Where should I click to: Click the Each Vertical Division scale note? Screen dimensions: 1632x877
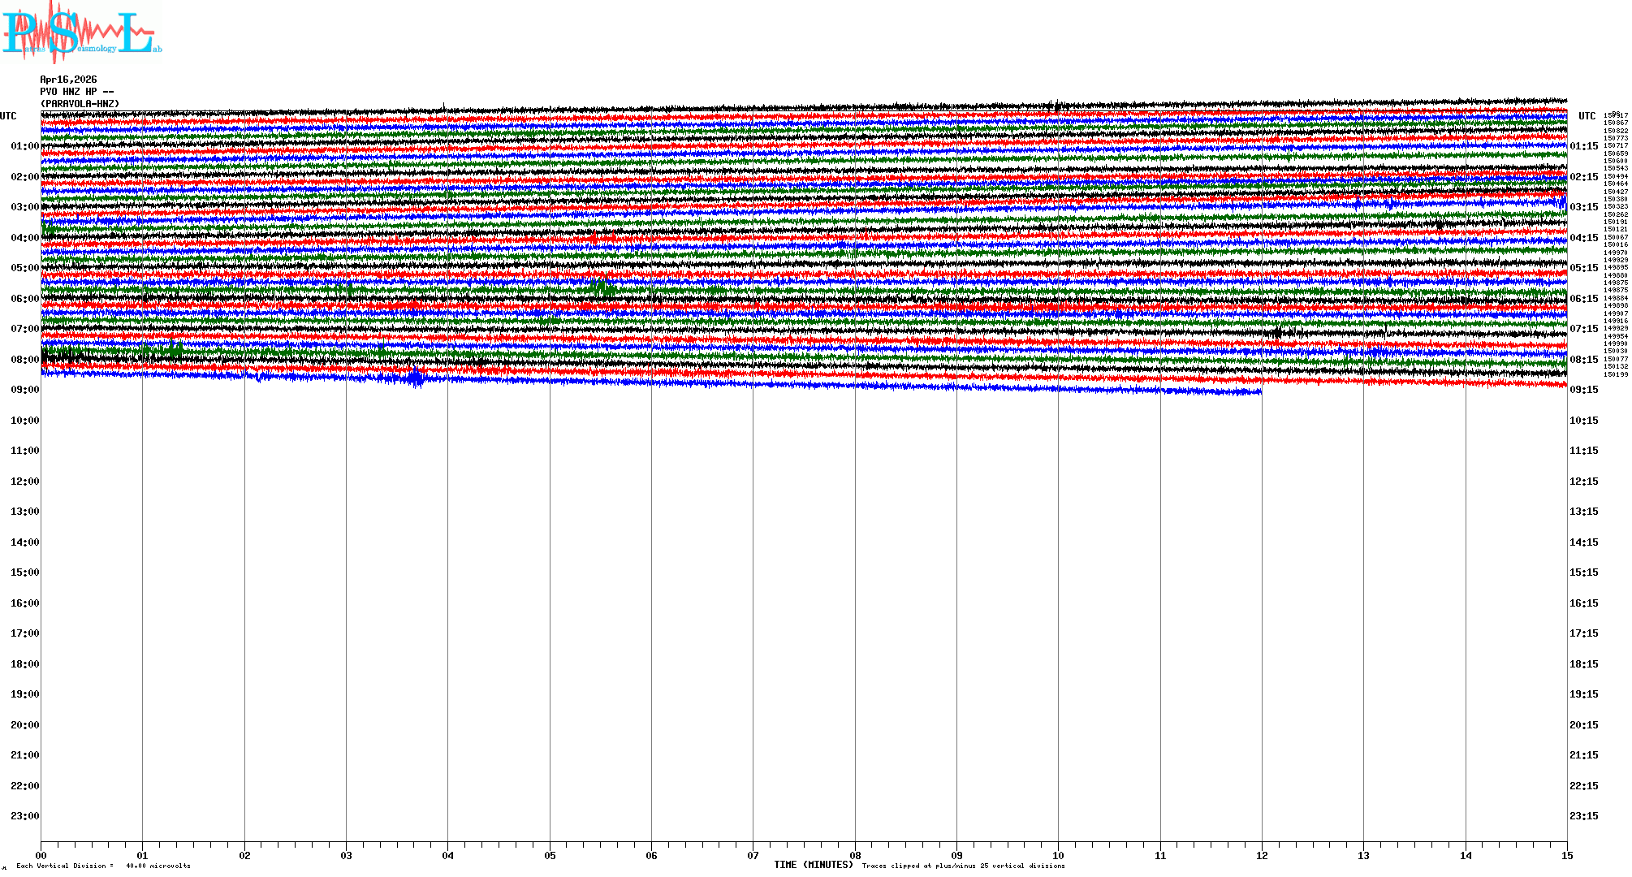[x=103, y=866]
